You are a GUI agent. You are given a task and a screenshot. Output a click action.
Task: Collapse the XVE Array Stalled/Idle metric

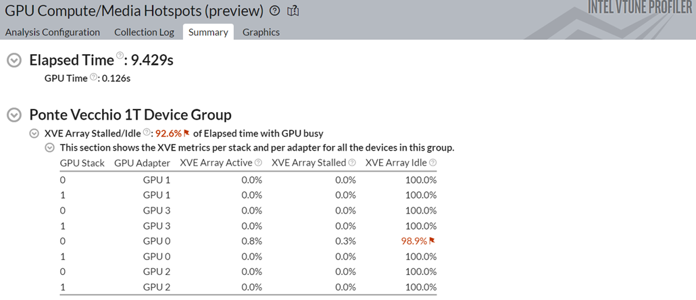pos(34,134)
